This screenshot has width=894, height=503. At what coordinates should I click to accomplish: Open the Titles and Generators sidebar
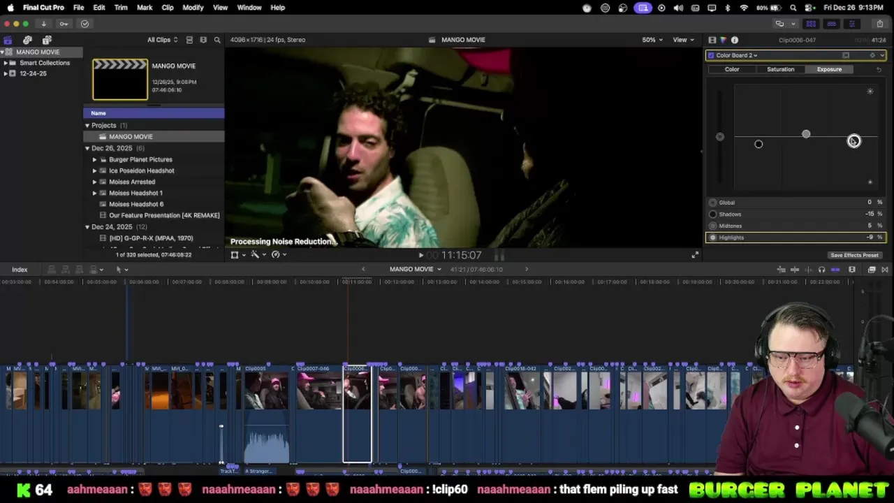(x=47, y=40)
